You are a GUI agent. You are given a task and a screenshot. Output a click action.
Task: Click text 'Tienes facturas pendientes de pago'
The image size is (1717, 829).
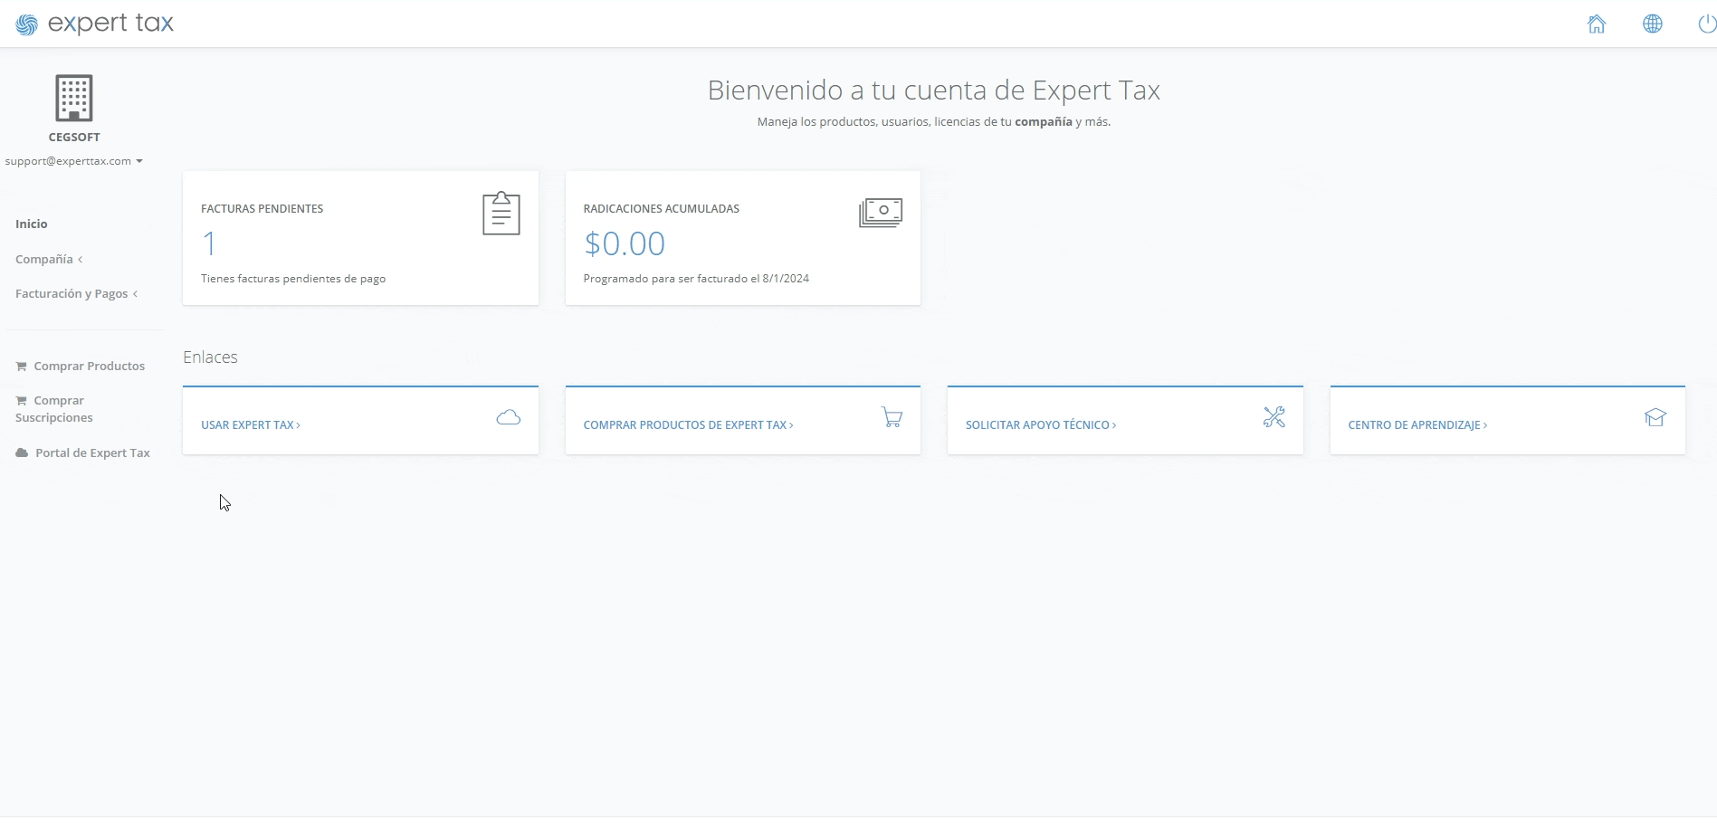tap(293, 279)
